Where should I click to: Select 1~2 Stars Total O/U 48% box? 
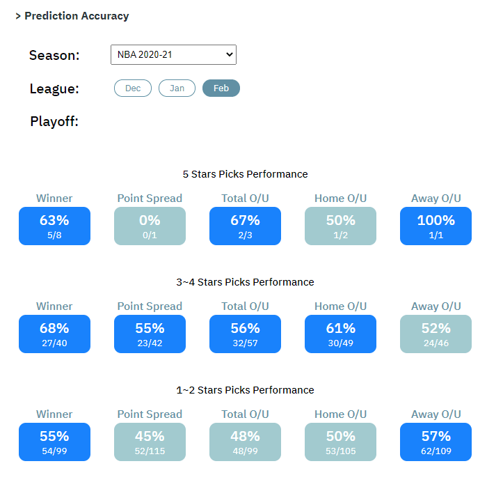tap(245, 442)
